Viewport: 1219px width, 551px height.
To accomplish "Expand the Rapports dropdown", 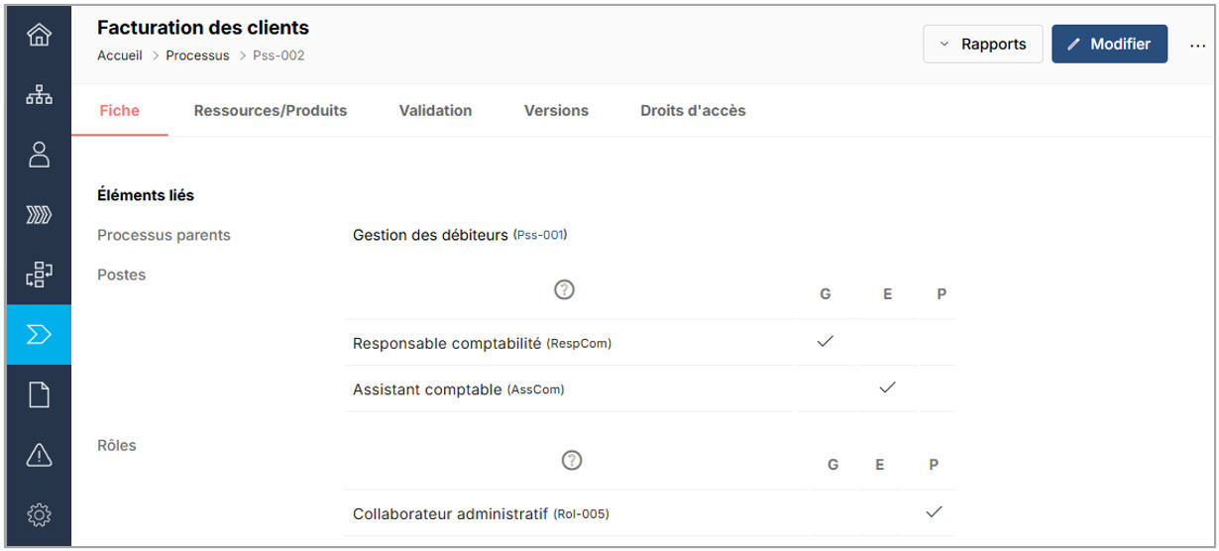I will pos(982,45).
